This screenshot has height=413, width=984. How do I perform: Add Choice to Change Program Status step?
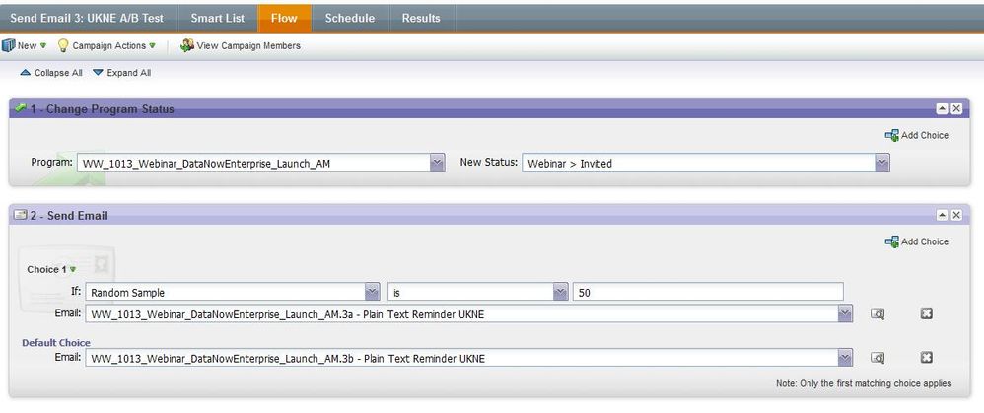[917, 135]
